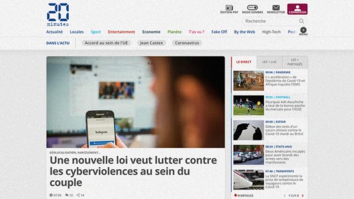354x199 pixels.
Task: Open the Édition PDF icon
Action: (x=229, y=8)
